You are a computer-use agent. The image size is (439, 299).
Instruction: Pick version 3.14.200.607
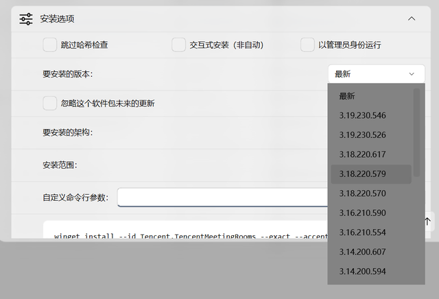pos(371,252)
